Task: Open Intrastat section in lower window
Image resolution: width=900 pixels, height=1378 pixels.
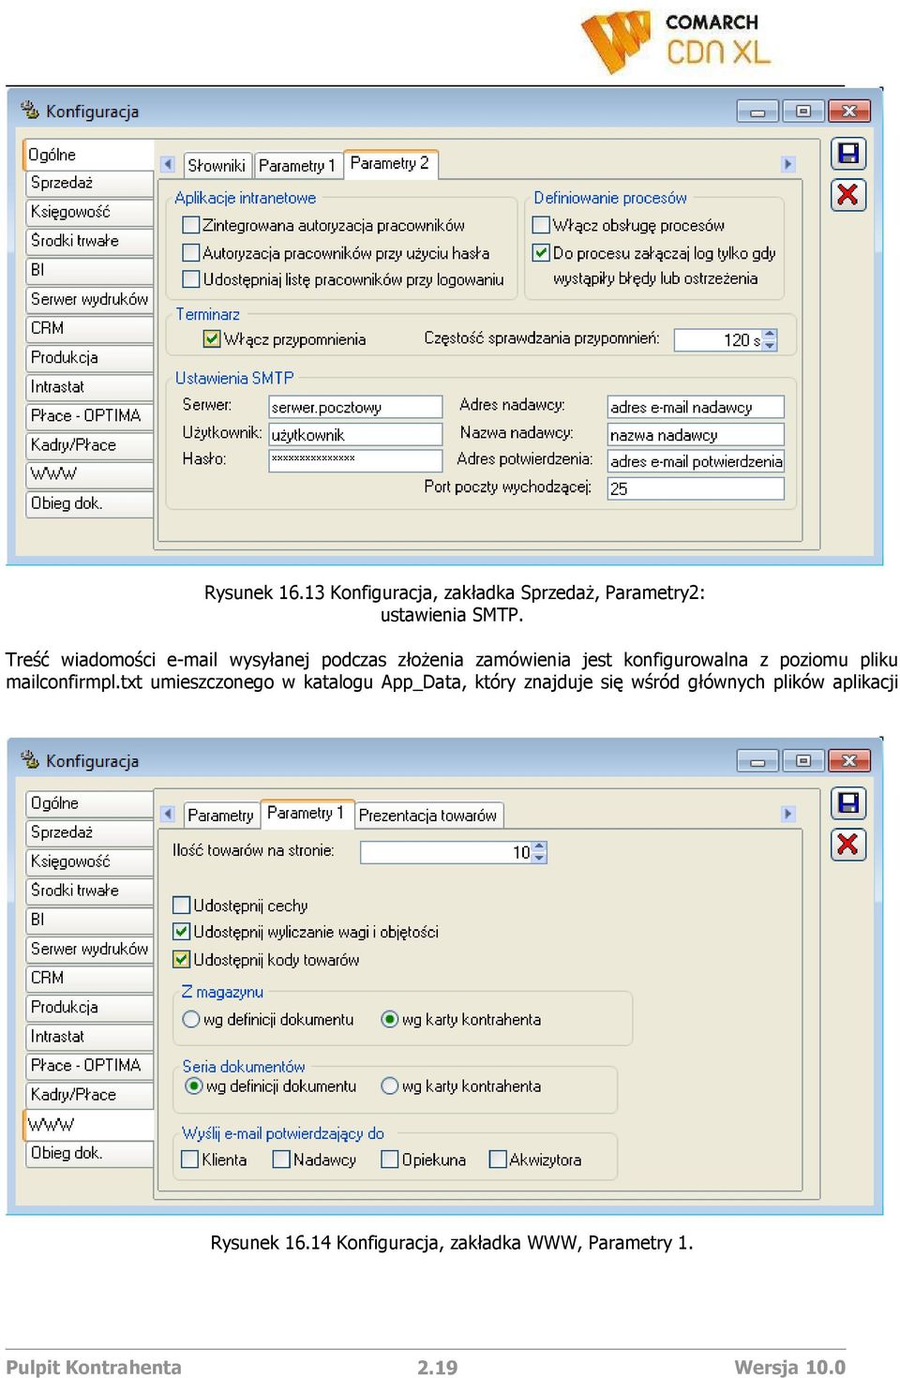Action: pos(90,1036)
